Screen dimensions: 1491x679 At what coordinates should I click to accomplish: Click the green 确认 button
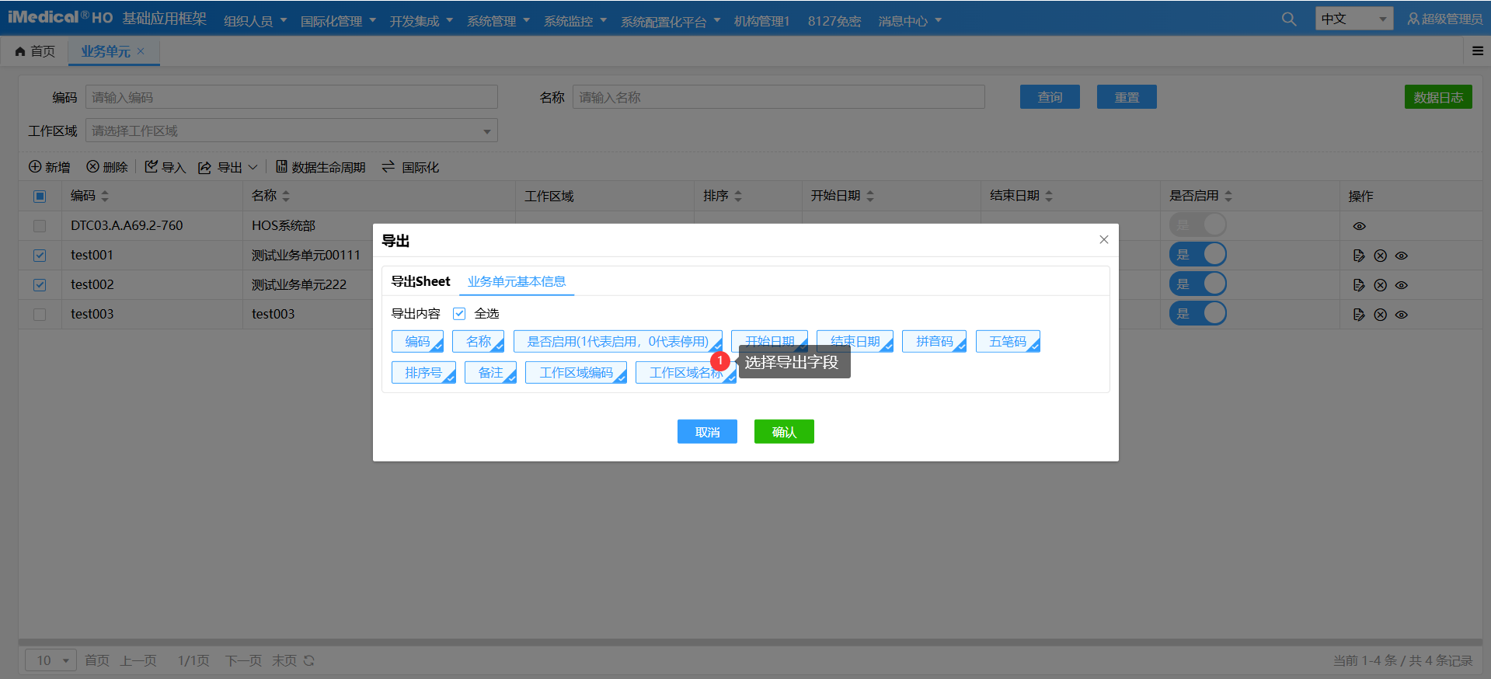click(783, 432)
